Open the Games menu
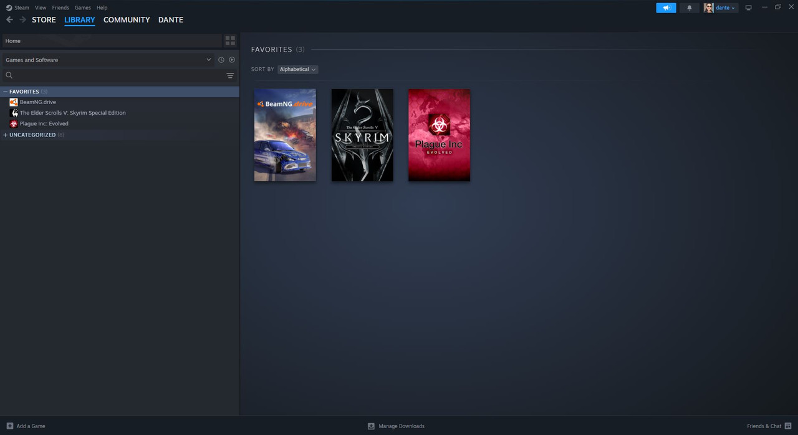Screen dimensions: 798x435 coord(82,7)
